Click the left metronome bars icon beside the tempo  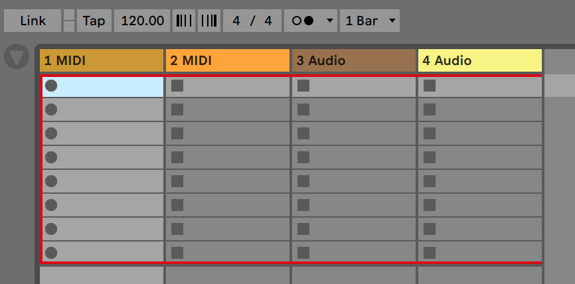[x=184, y=21]
